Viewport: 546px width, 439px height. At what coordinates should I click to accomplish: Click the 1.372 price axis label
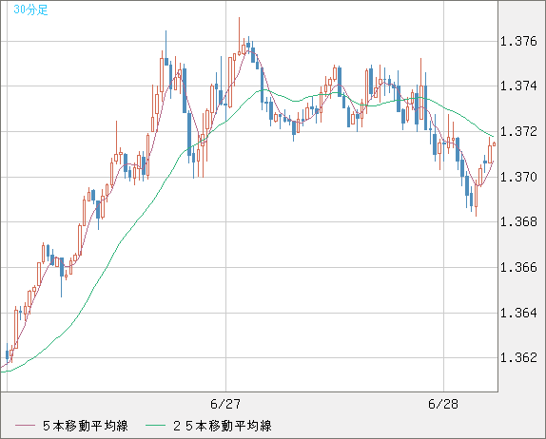[x=518, y=131]
